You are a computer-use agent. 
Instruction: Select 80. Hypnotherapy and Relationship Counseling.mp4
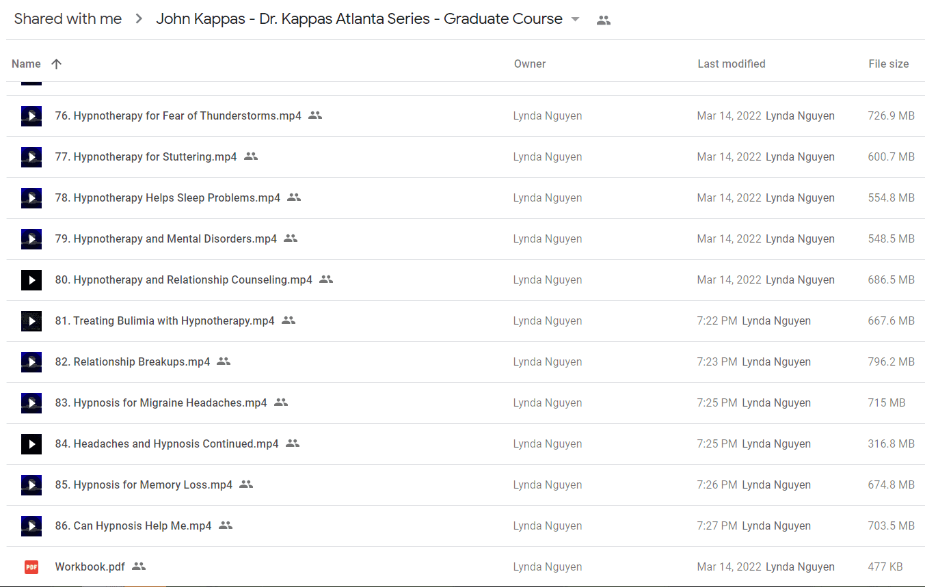point(183,280)
